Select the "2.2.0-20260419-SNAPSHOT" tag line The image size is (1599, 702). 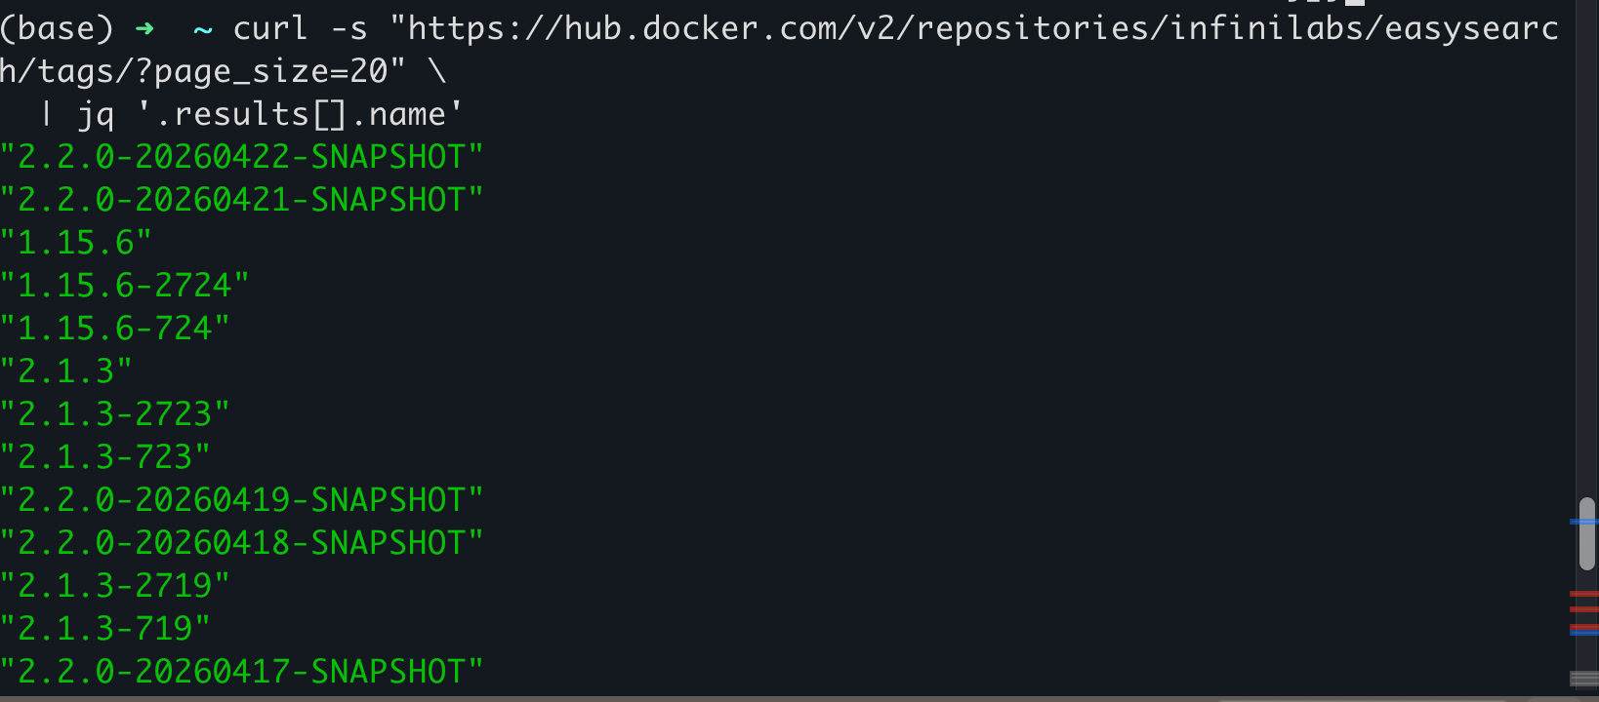(x=241, y=500)
